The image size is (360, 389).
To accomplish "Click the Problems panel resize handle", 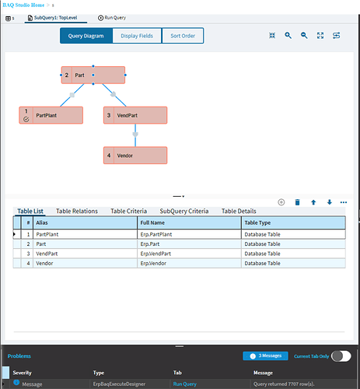I will click(x=180, y=346).
